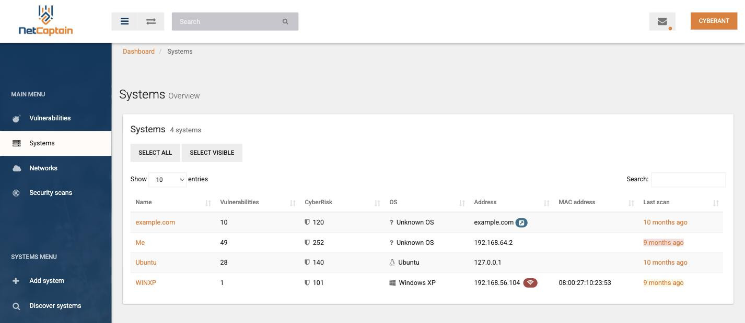Click the red wifi badge next to 192.168.56.104

coord(530,283)
